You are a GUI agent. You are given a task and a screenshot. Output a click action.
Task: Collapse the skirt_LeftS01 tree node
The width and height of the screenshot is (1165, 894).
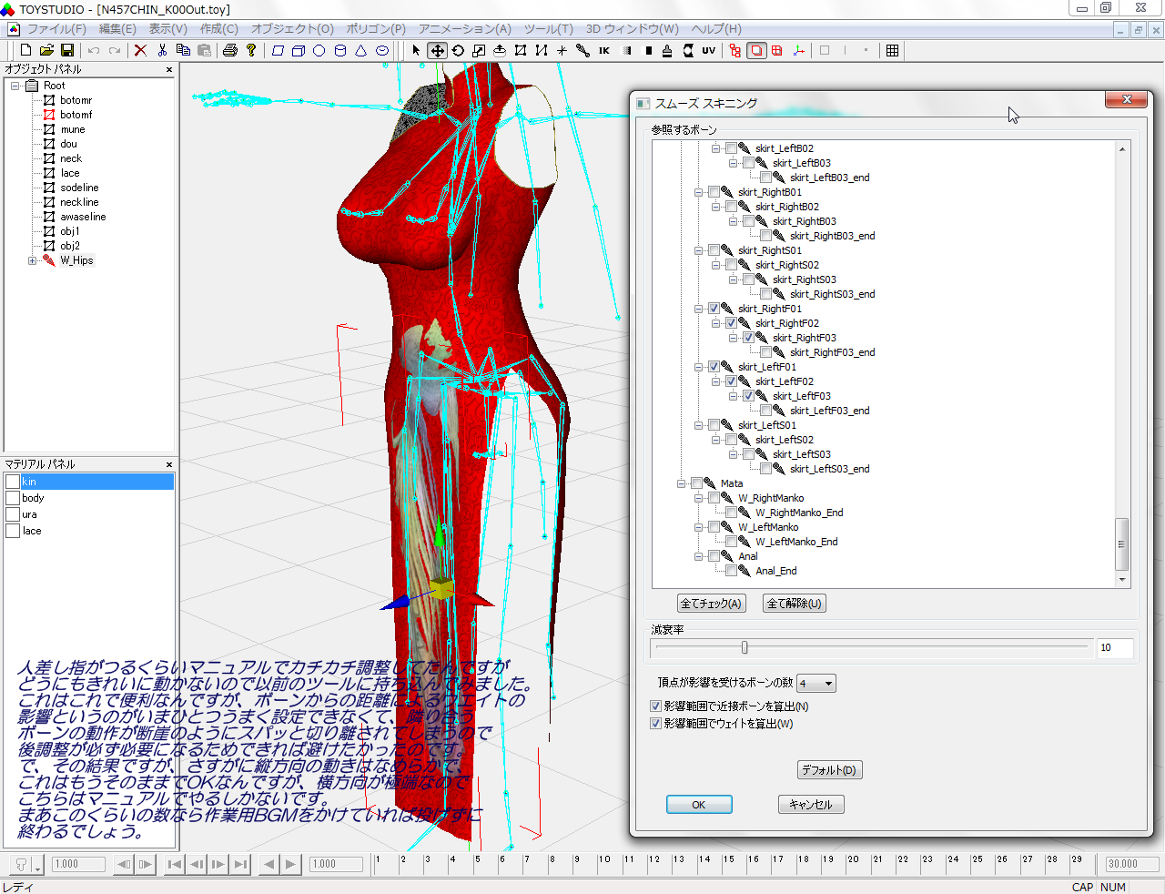699,425
